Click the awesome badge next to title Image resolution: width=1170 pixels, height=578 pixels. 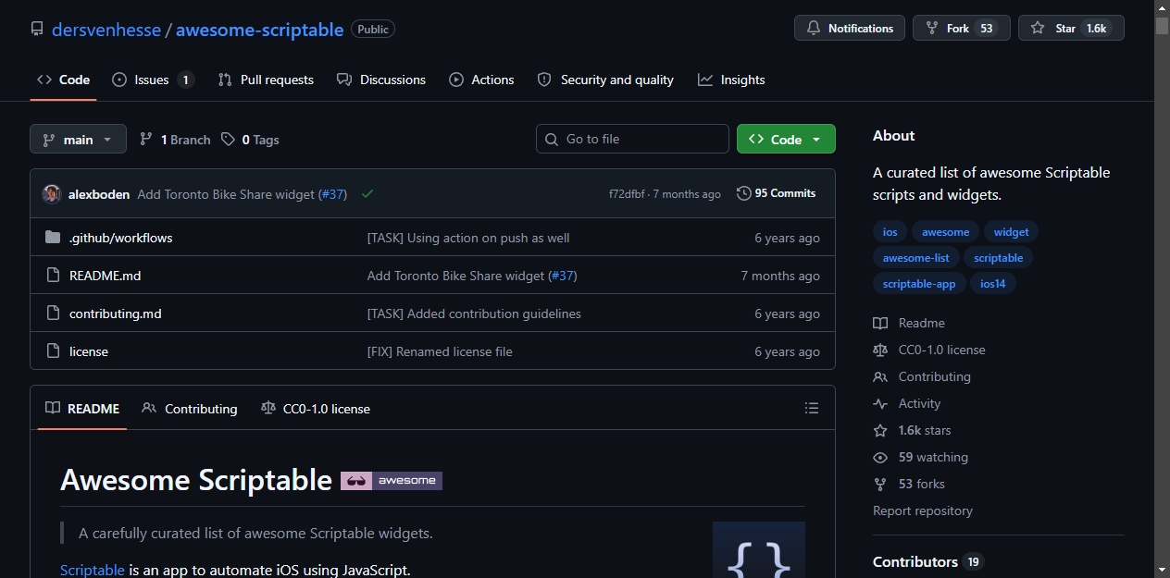[392, 481]
